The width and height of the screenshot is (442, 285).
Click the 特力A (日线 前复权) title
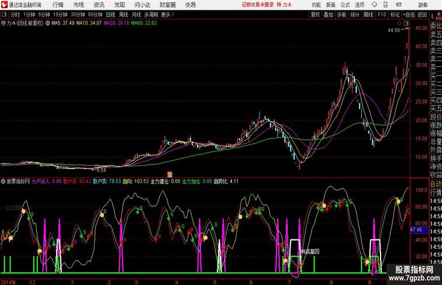click(x=22, y=23)
